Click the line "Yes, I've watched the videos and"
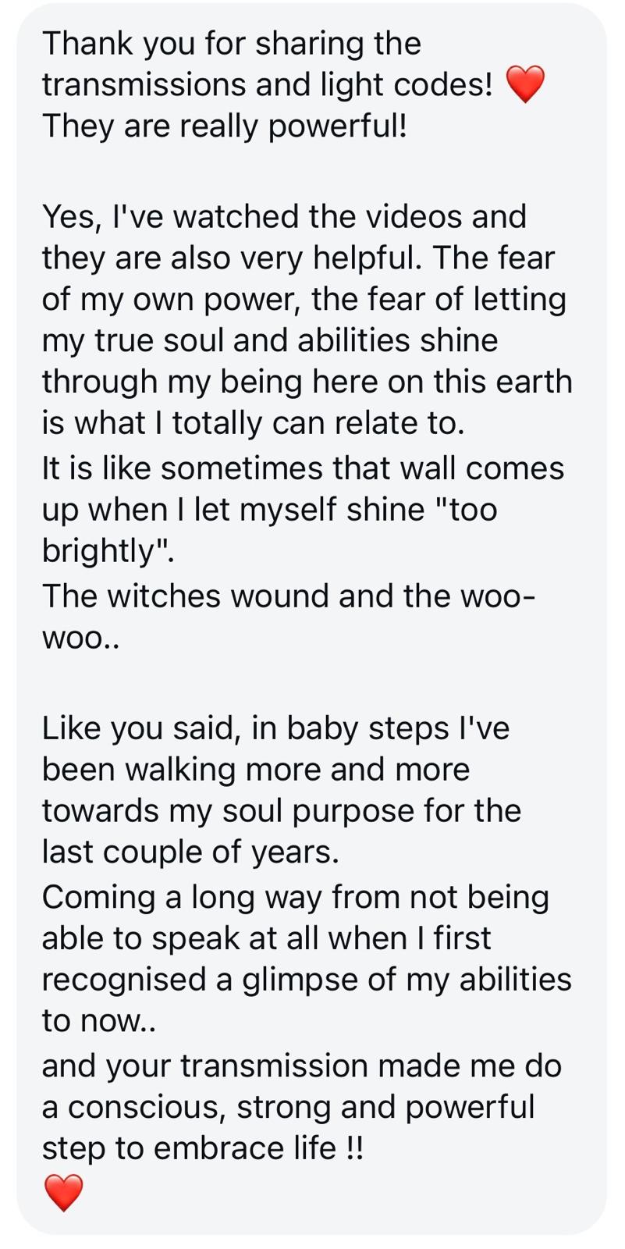The height and width of the screenshot is (1249, 625). pyautogui.click(x=284, y=216)
